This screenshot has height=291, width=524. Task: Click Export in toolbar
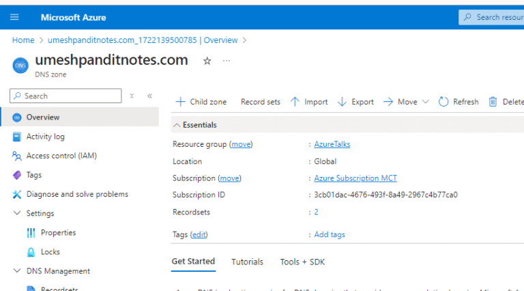click(x=362, y=102)
